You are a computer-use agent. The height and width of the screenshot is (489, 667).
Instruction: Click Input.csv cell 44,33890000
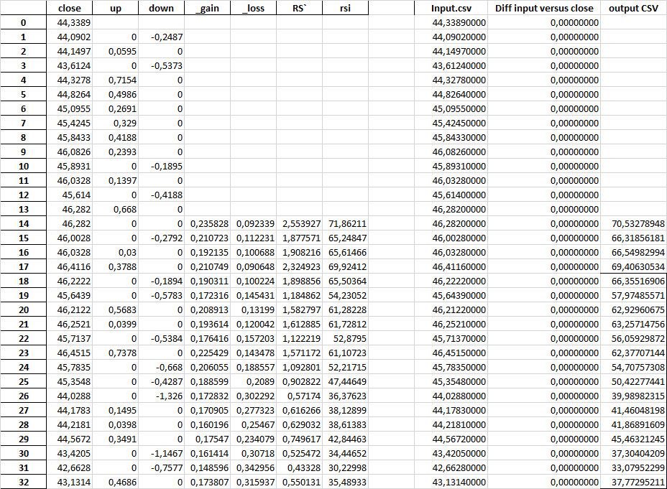point(451,22)
